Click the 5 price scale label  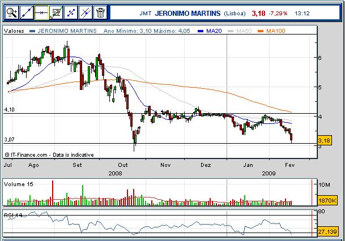pos(320,87)
